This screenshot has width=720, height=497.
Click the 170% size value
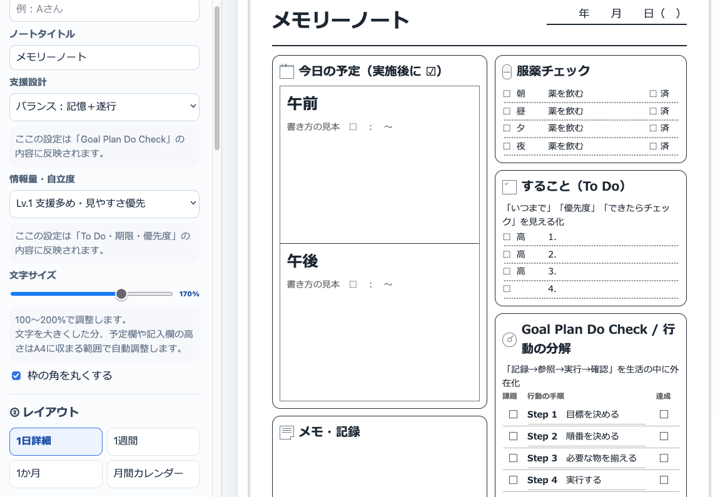pos(189,294)
